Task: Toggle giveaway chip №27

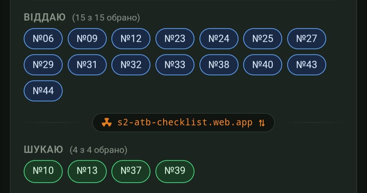Action: 306,39
